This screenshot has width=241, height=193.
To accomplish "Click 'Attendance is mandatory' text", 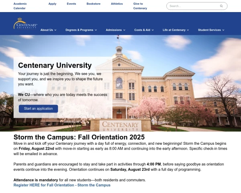I will (36, 180).
